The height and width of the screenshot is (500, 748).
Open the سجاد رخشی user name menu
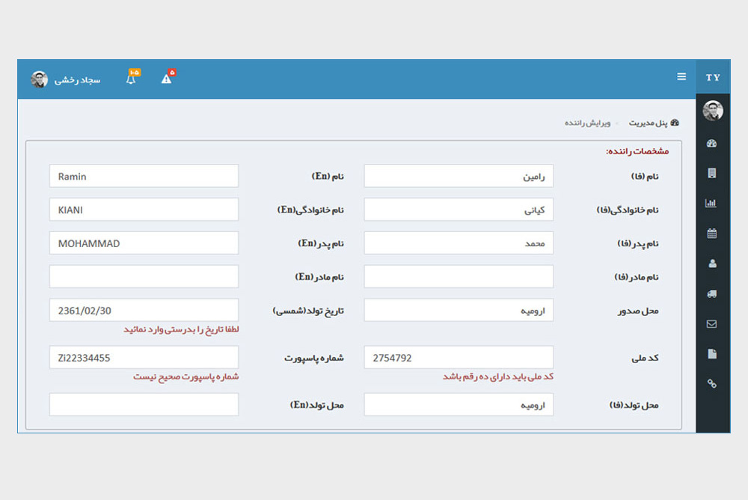pos(77,80)
